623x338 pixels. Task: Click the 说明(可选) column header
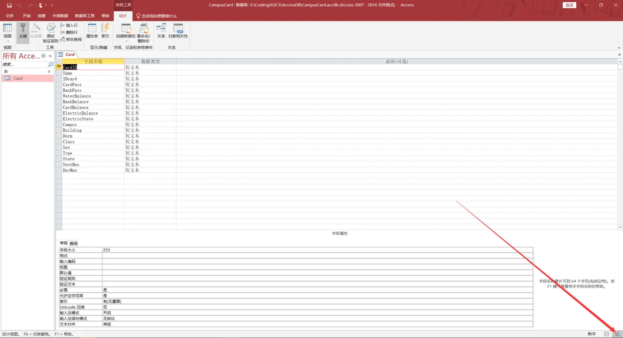coord(397,61)
